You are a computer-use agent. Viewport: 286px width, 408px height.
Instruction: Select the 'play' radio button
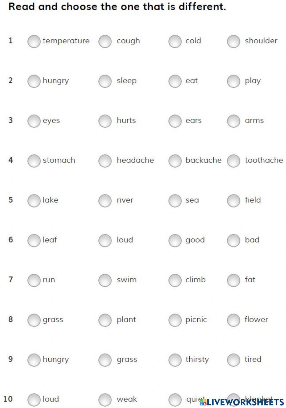tap(233, 81)
